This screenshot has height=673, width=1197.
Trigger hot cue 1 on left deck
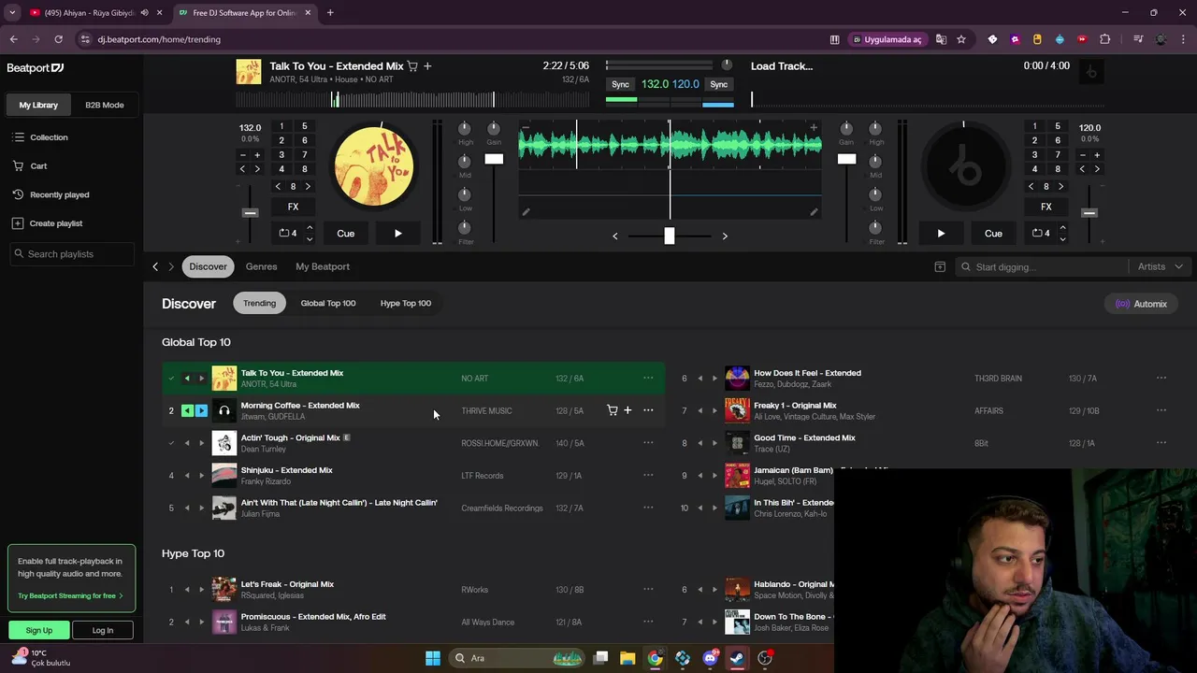click(281, 126)
